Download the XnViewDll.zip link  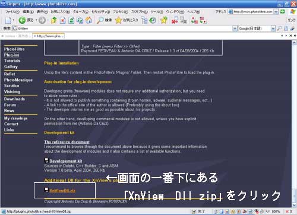(x=62, y=191)
